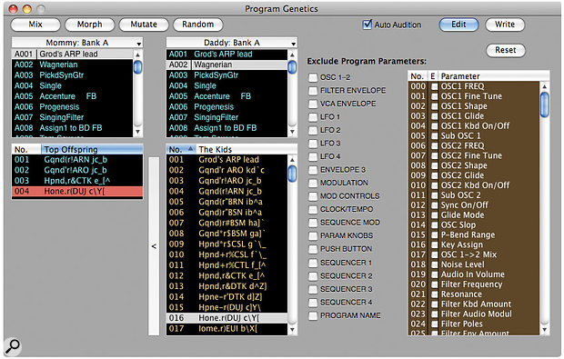Check the SEQUENCER 1 exclude checkbox
Viewport: 564px width, 359px height.
(313, 263)
